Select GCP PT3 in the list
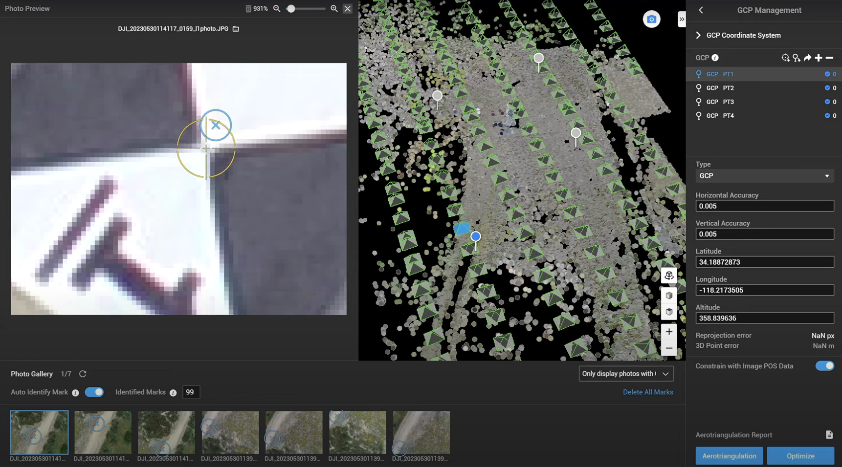 764,102
